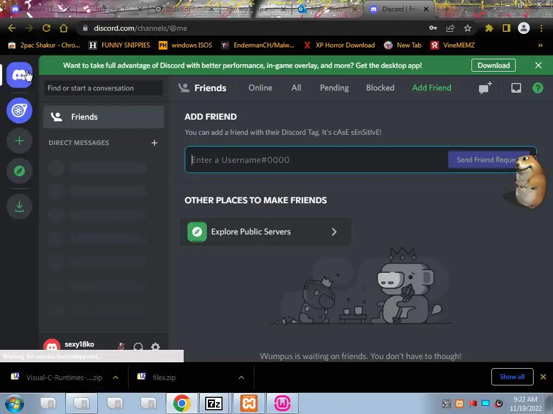Click the browser home icon
Image resolution: width=553 pixels, height=414 pixels.
coord(64,28)
